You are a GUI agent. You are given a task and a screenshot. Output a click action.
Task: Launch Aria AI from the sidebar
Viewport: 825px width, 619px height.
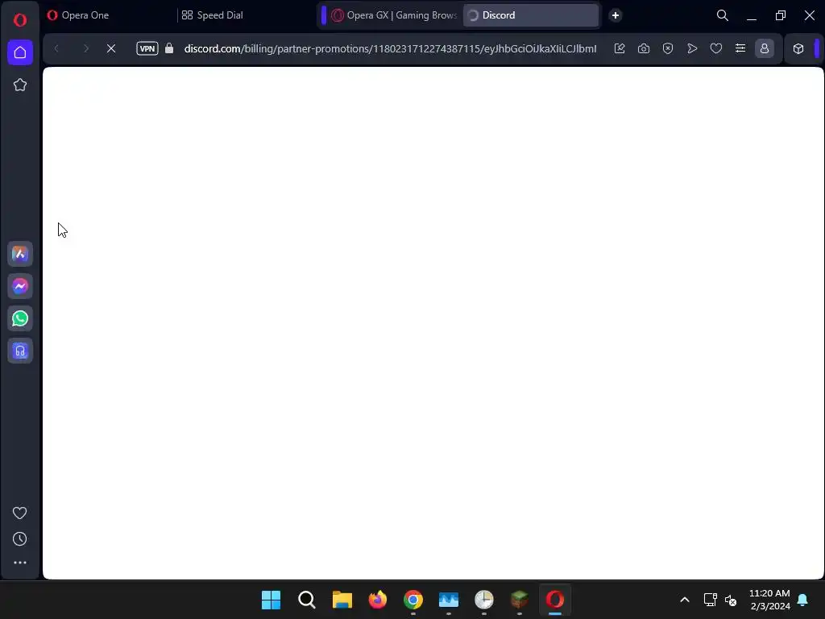pos(20,254)
